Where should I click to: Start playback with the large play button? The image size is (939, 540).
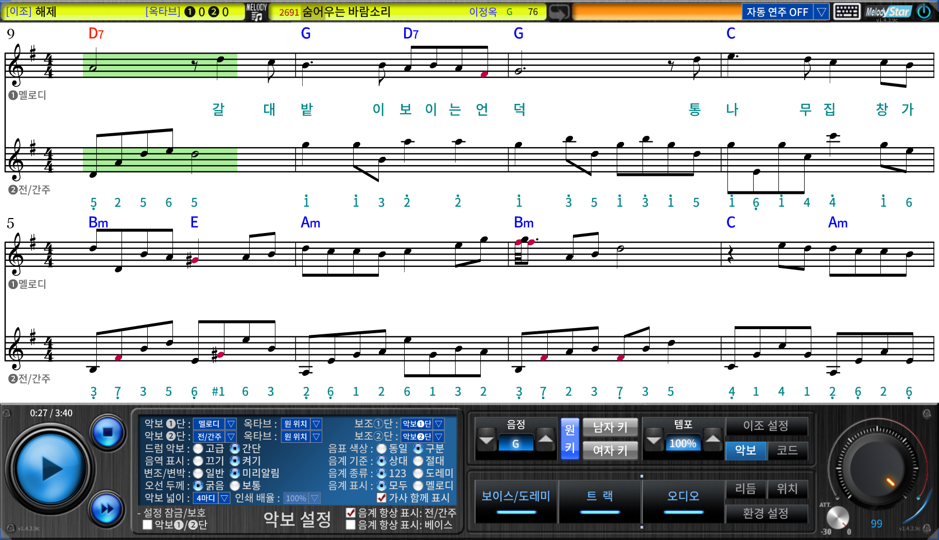coord(51,469)
